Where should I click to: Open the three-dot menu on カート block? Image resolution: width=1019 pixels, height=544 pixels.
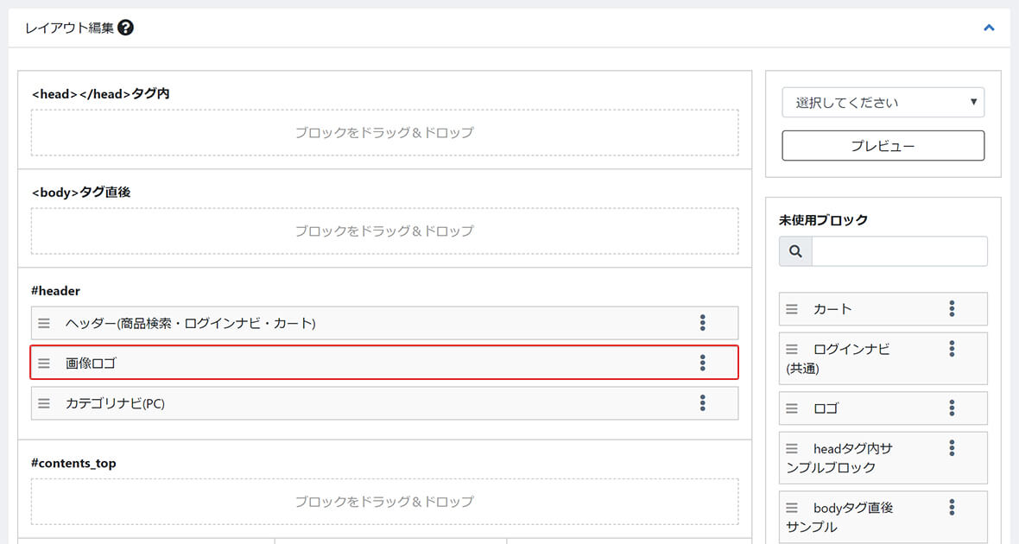951,308
